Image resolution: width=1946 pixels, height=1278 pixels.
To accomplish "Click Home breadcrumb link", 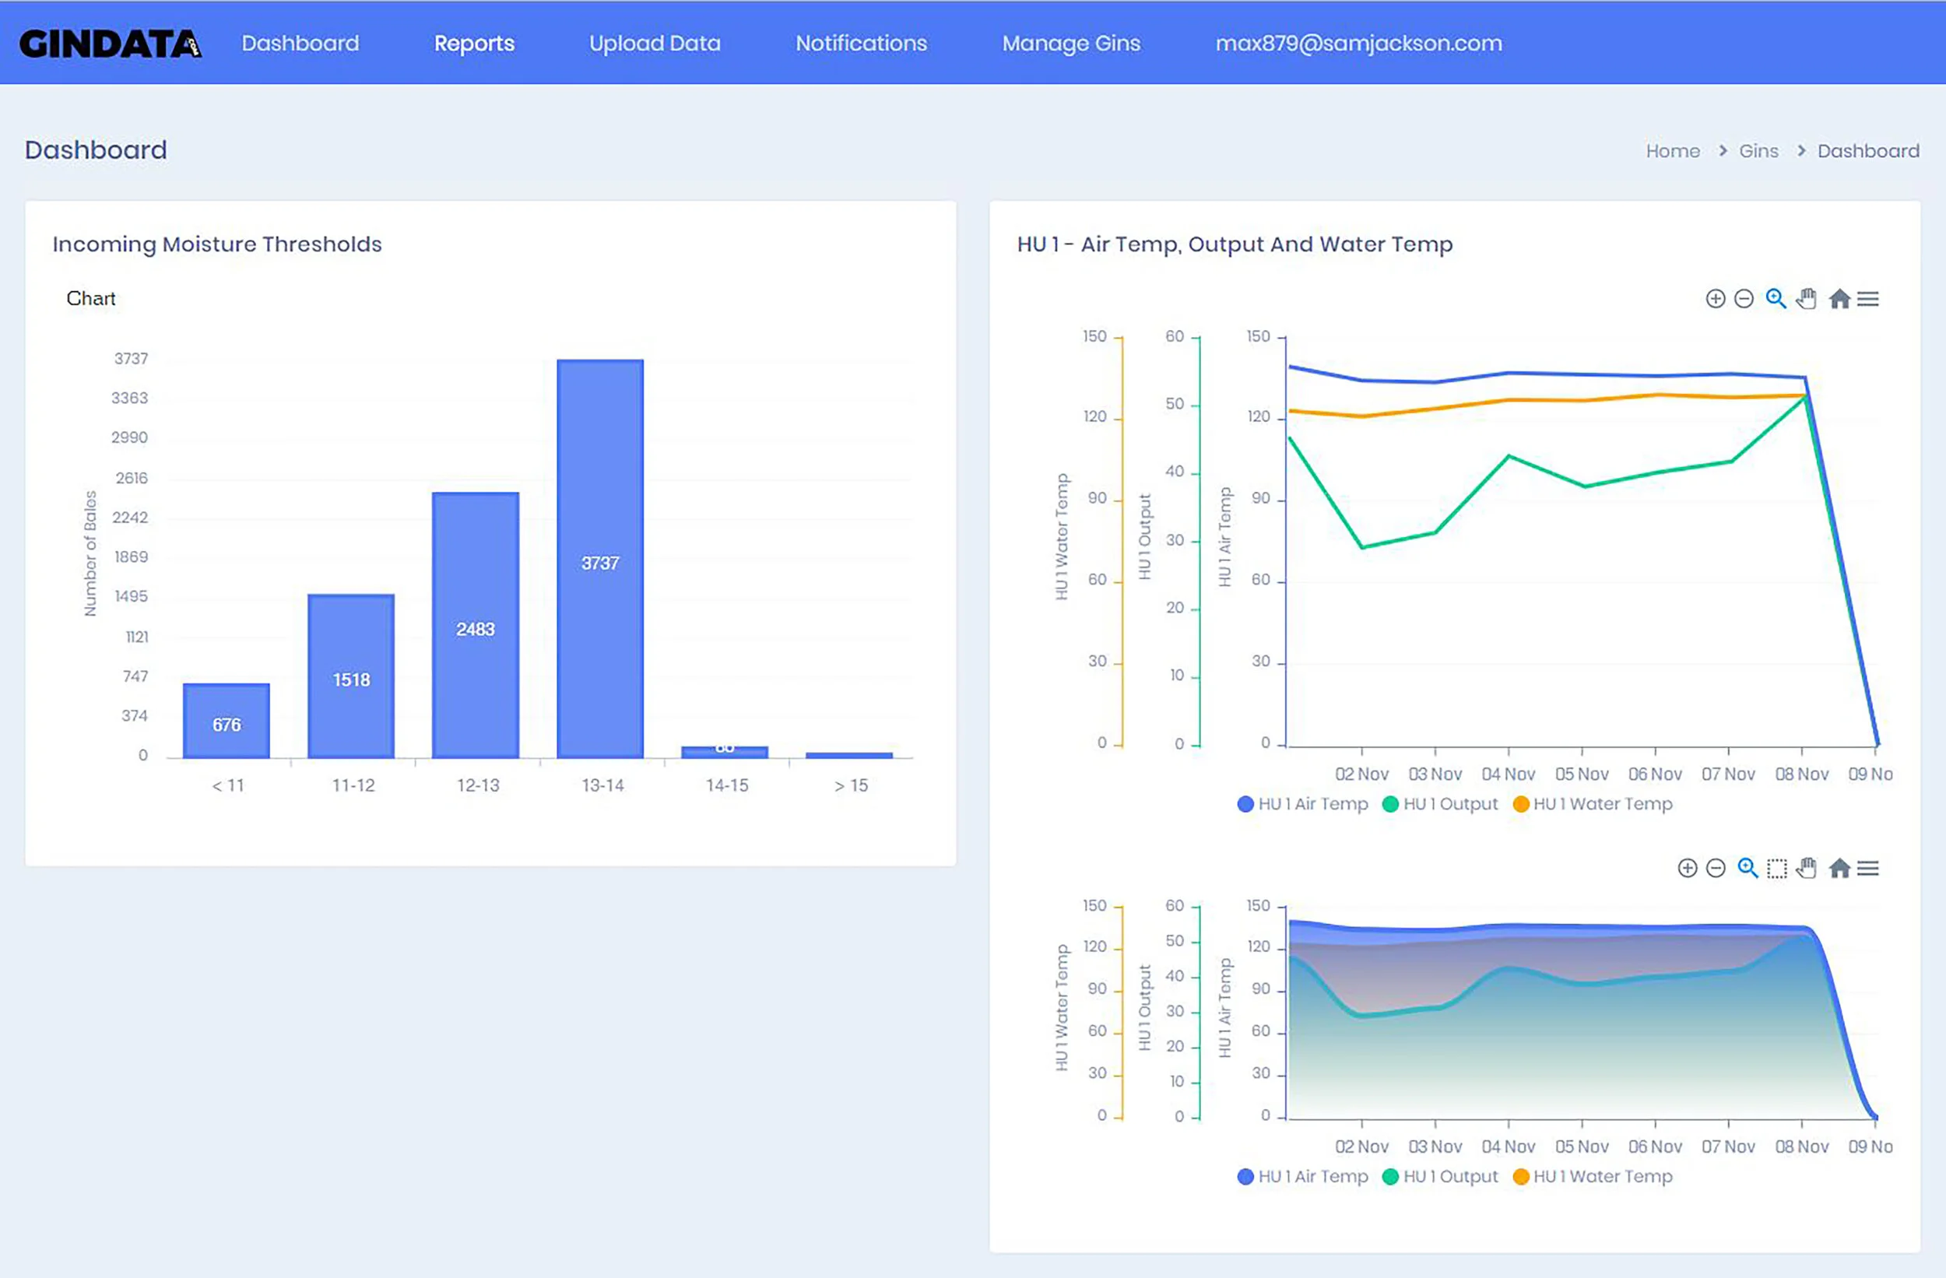I will [x=1672, y=151].
